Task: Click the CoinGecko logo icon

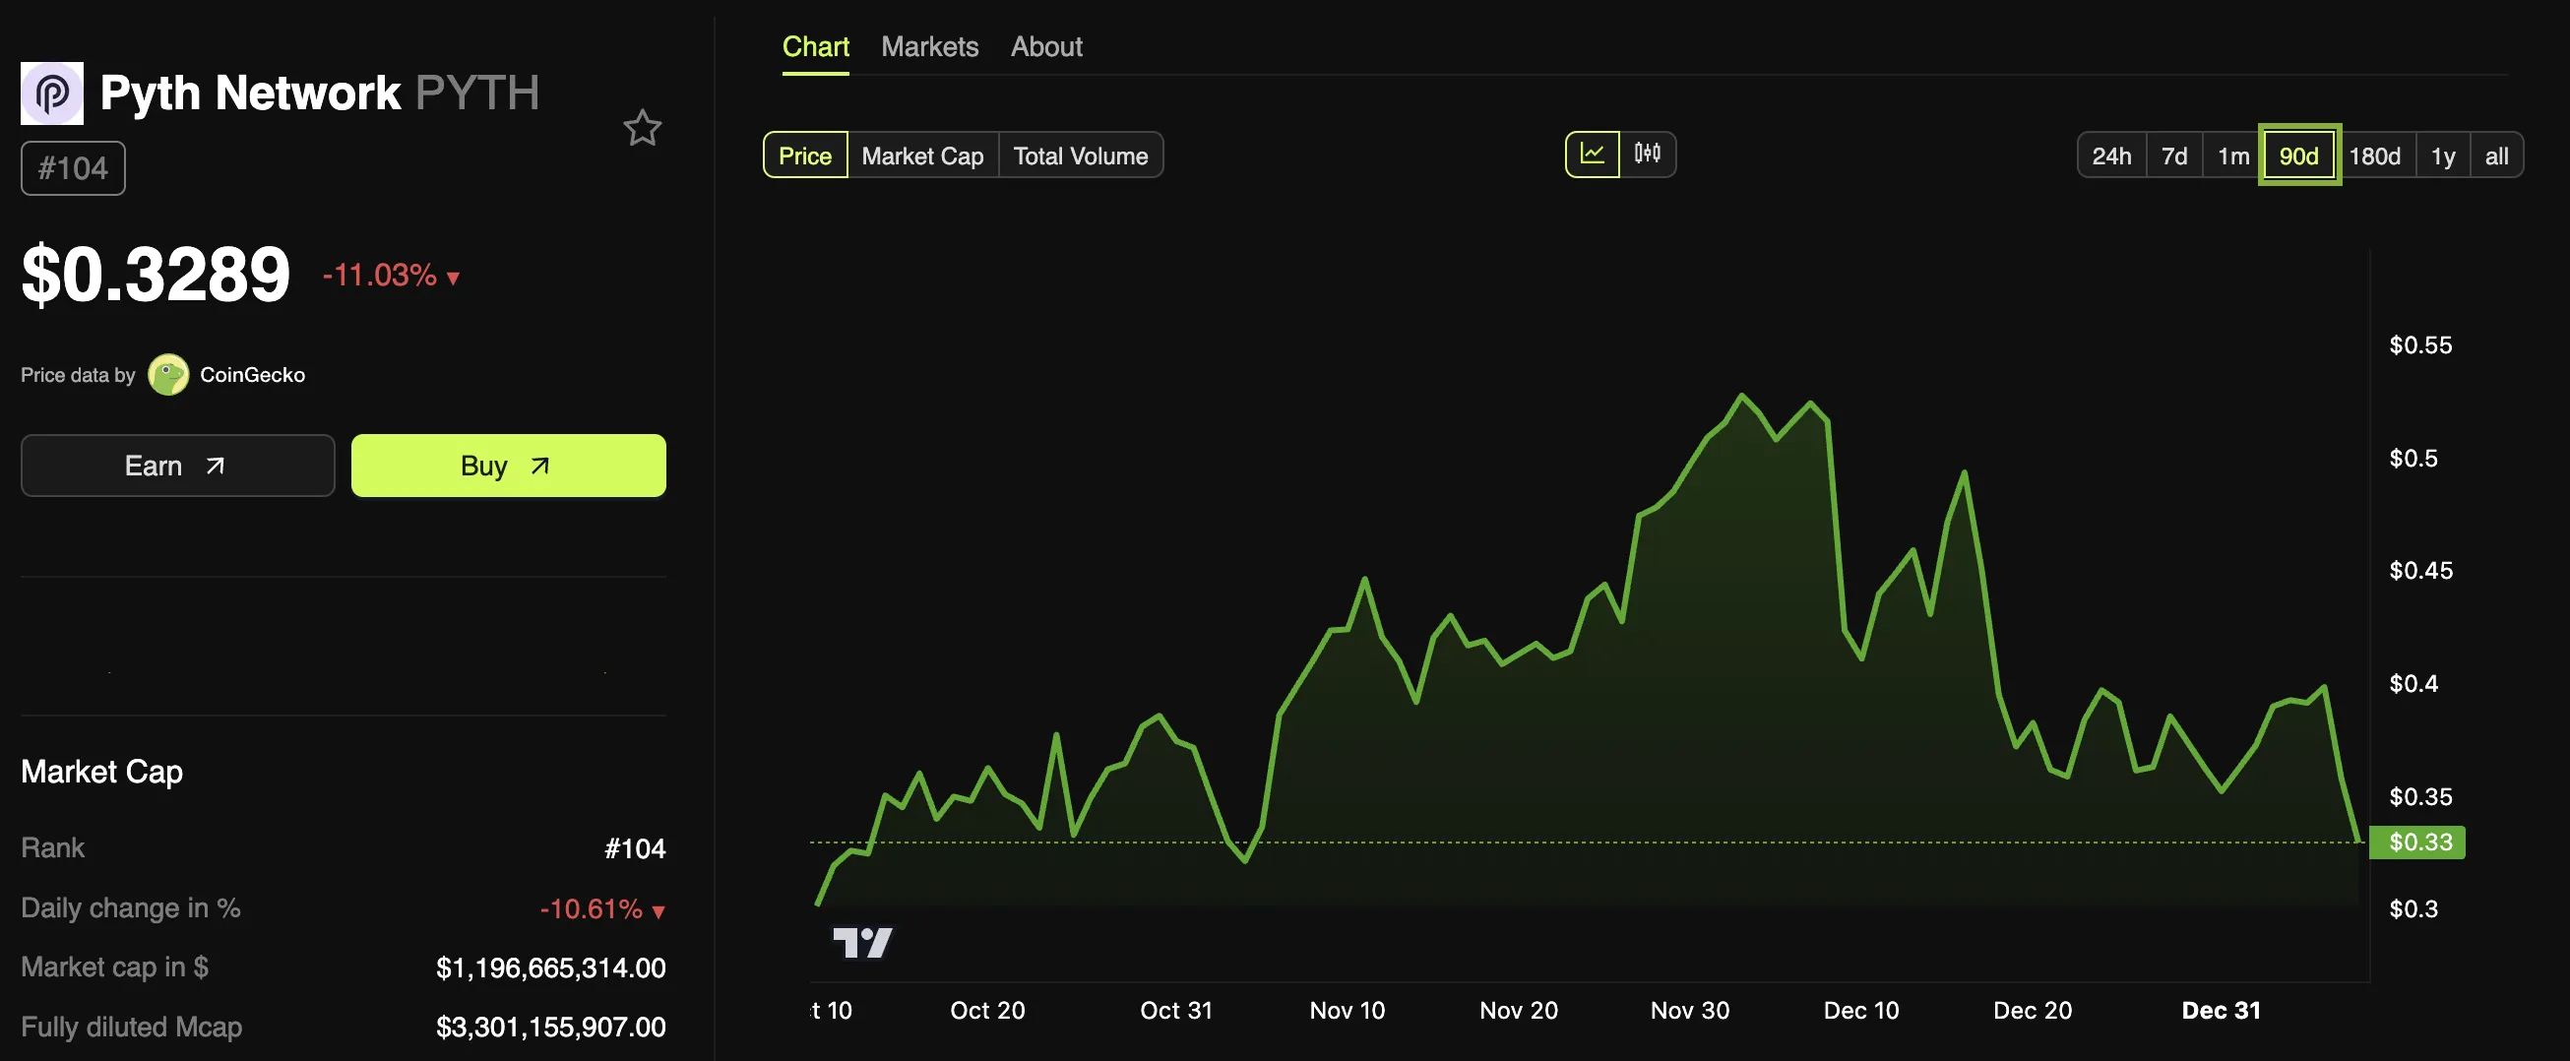Action: (168, 375)
